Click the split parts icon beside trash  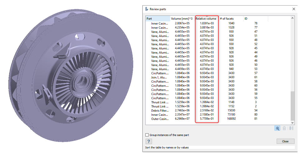[292, 128]
